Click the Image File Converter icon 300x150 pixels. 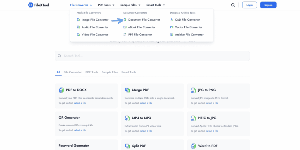tap(78, 20)
